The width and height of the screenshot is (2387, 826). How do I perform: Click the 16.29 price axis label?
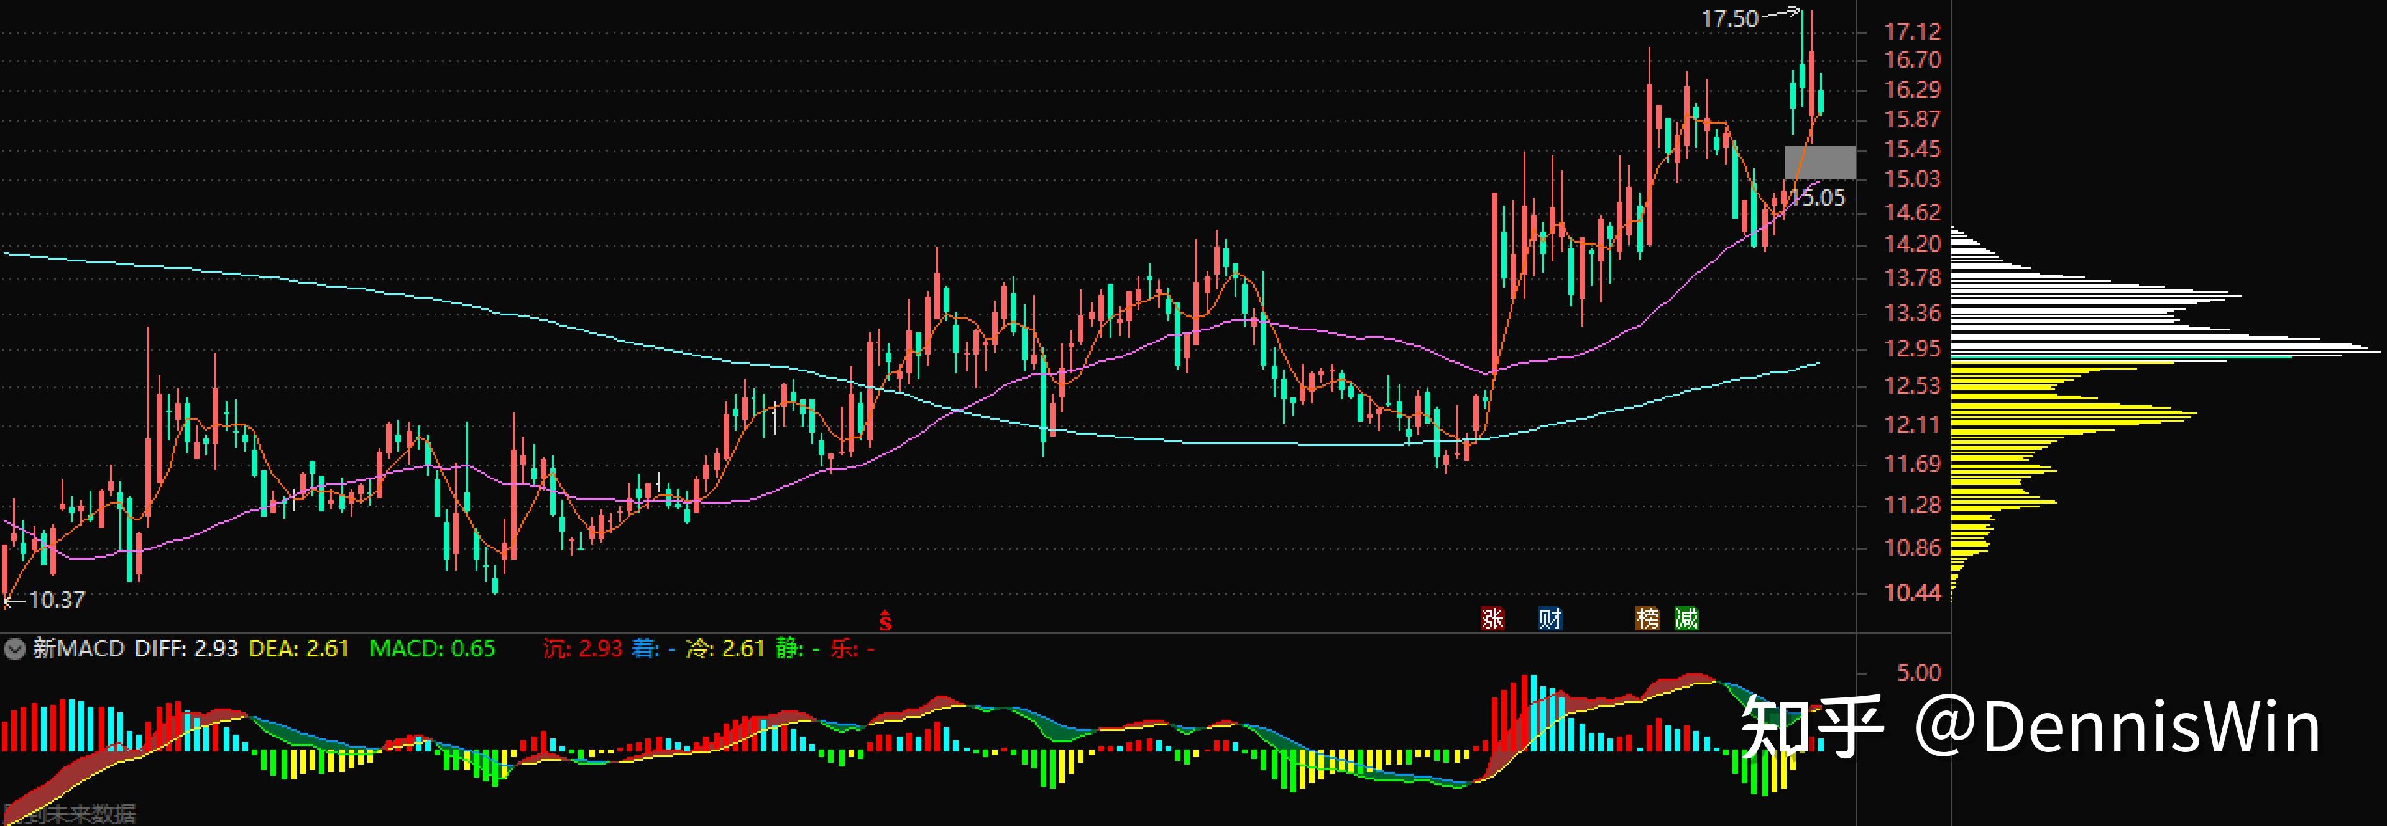point(1913,89)
